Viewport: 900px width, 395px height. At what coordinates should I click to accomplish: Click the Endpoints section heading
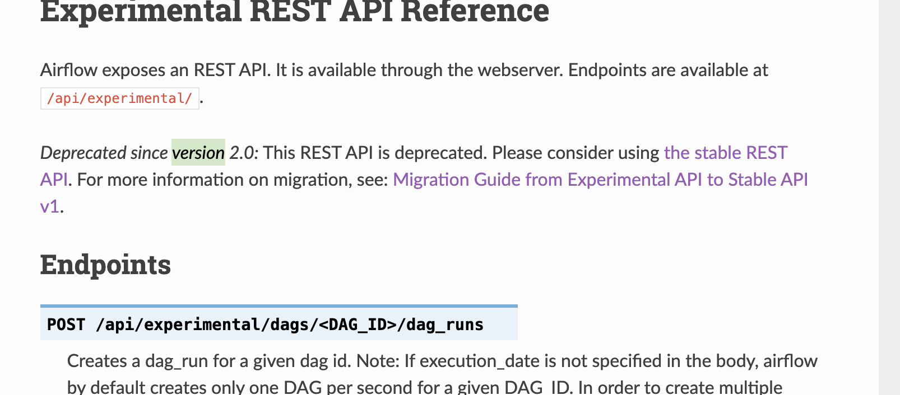105,265
